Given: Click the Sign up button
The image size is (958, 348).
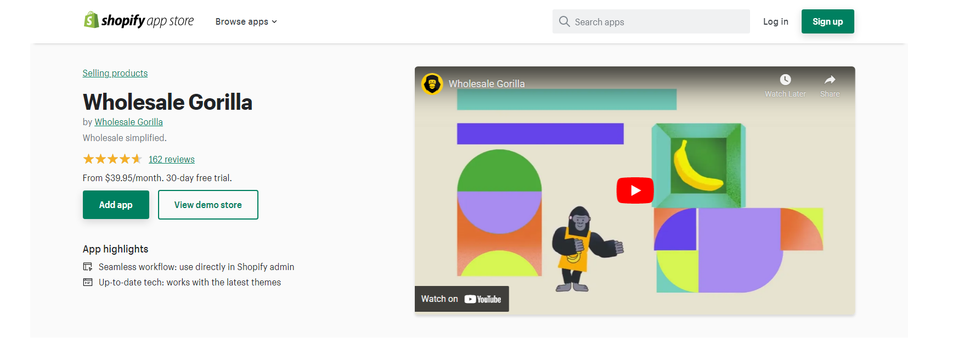Looking at the screenshot, I should point(827,21).
